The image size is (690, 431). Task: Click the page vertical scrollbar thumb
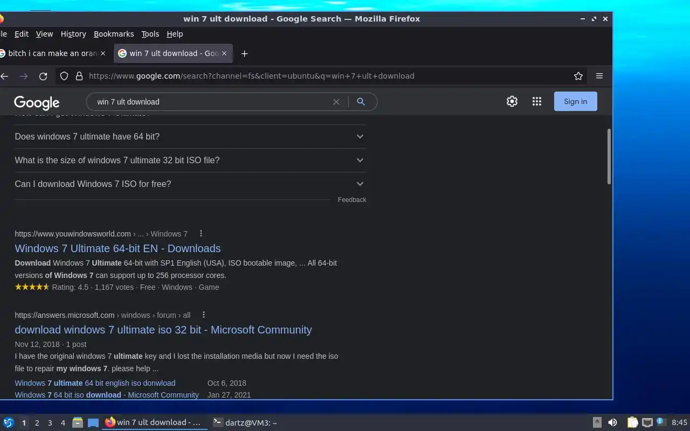coord(610,156)
